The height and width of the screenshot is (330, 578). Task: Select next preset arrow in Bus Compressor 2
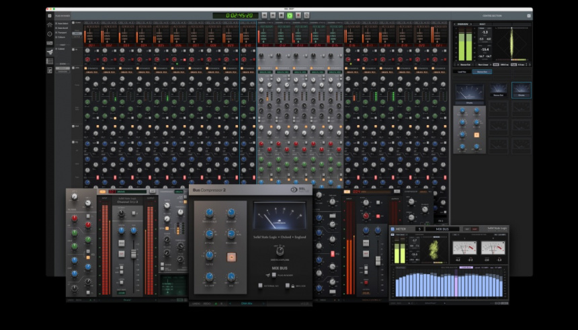(x=263, y=304)
